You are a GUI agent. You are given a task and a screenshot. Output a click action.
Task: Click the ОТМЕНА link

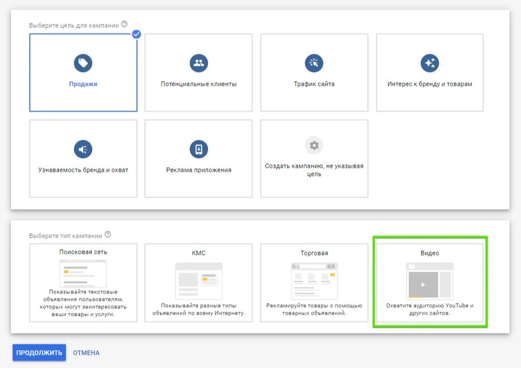tap(86, 353)
